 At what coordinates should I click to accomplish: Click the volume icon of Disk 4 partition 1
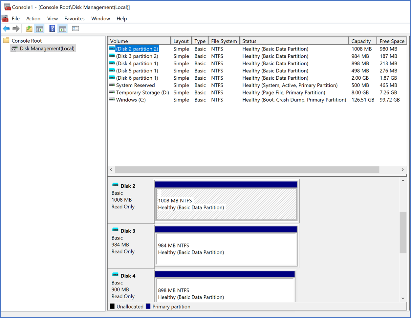(x=112, y=63)
